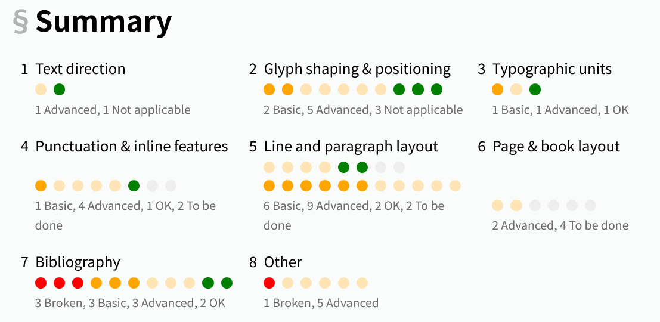Click the section sign anchor beside Summary
This screenshot has width=660, height=322.
click(20, 21)
